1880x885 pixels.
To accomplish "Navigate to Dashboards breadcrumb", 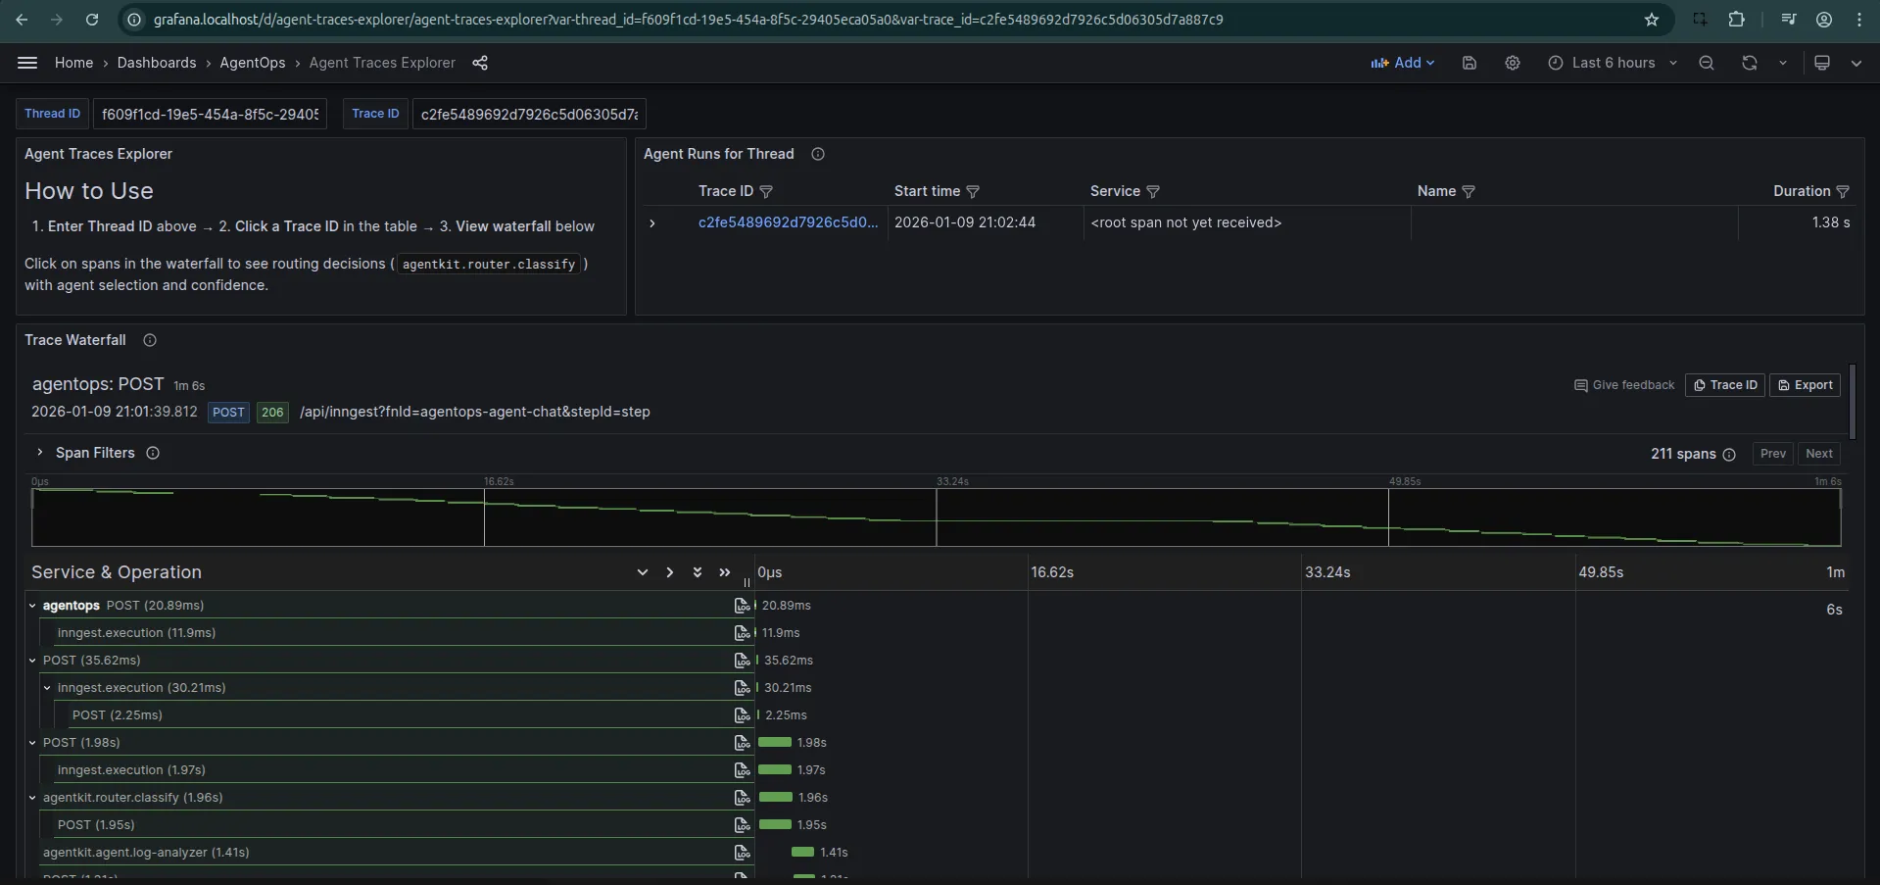I will point(157,63).
